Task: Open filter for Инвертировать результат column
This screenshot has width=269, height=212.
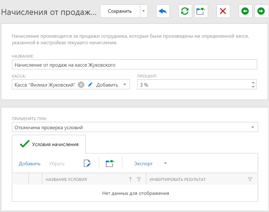Action: click(250, 179)
